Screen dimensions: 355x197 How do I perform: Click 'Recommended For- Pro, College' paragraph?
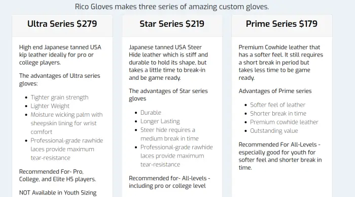[x=57, y=175]
